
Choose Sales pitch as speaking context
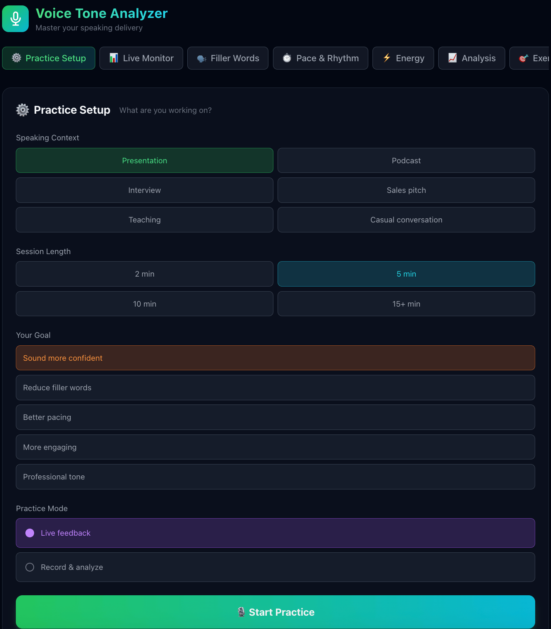[406, 190]
